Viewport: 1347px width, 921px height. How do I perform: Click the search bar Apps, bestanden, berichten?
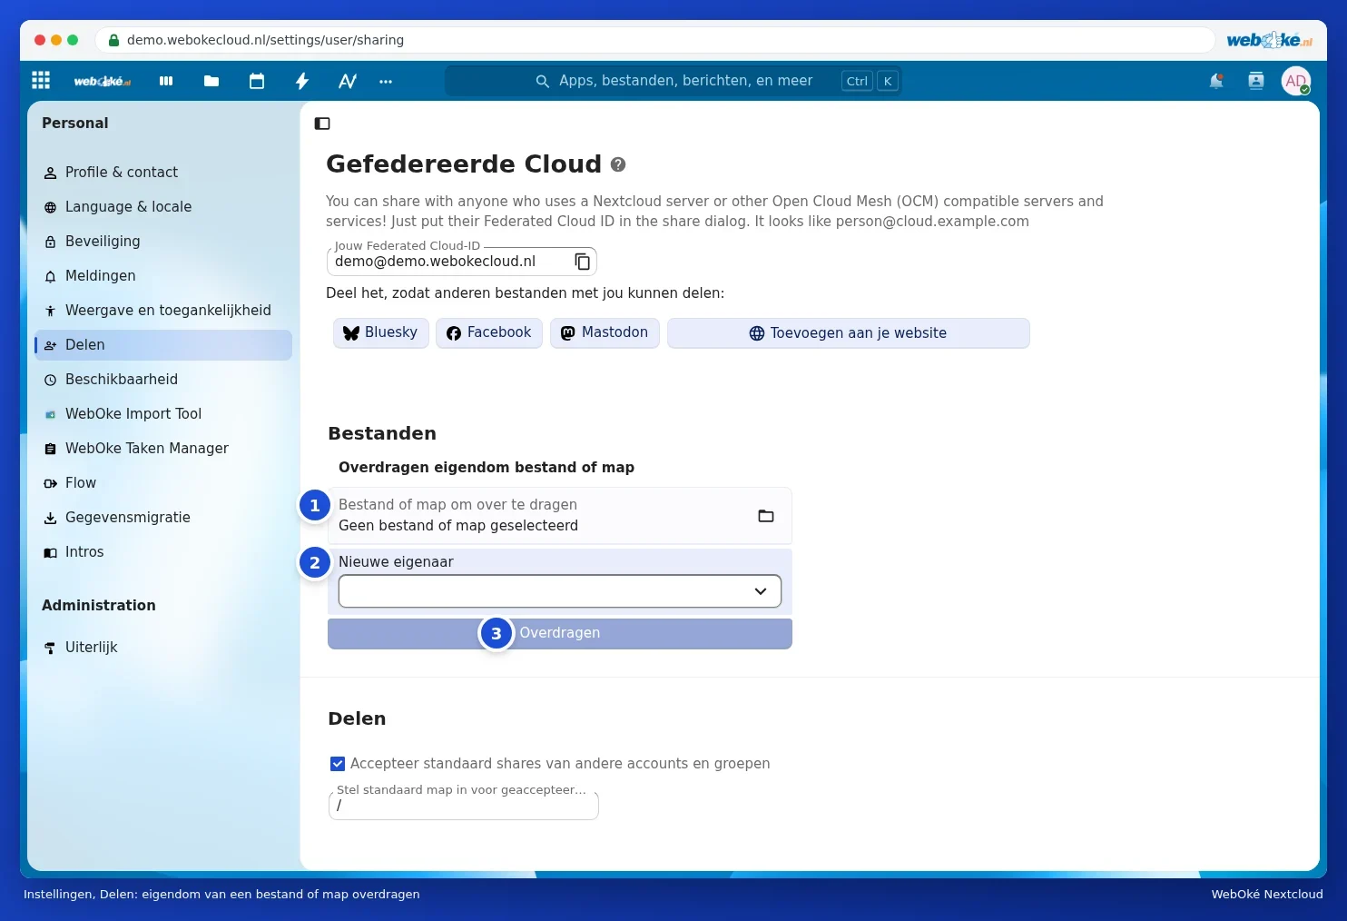673,81
